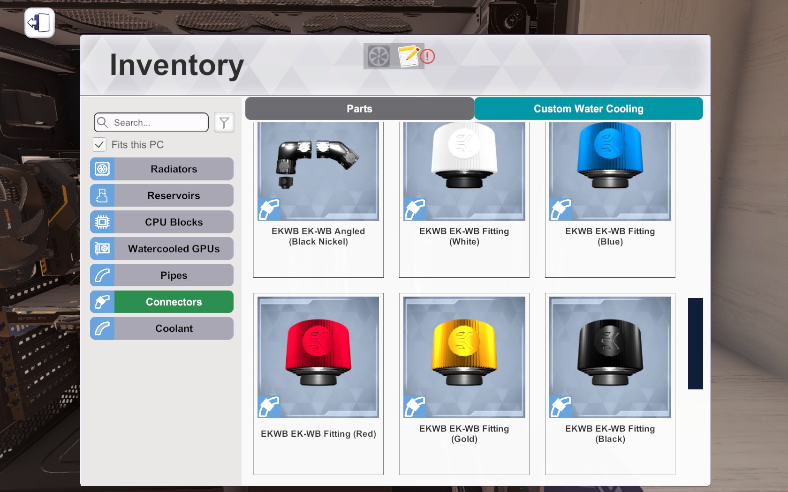Select EKWB EK-WB Fitting (Gold) thumbnail

pyautogui.click(x=464, y=357)
